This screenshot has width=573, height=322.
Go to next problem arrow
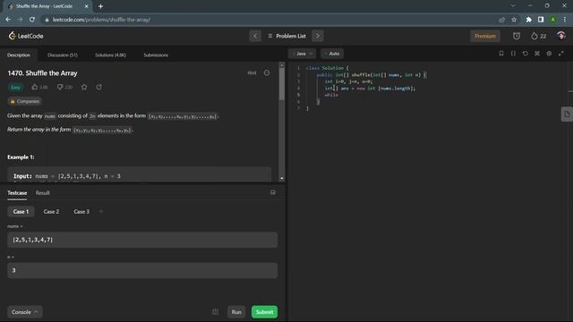(x=318, y=36)
